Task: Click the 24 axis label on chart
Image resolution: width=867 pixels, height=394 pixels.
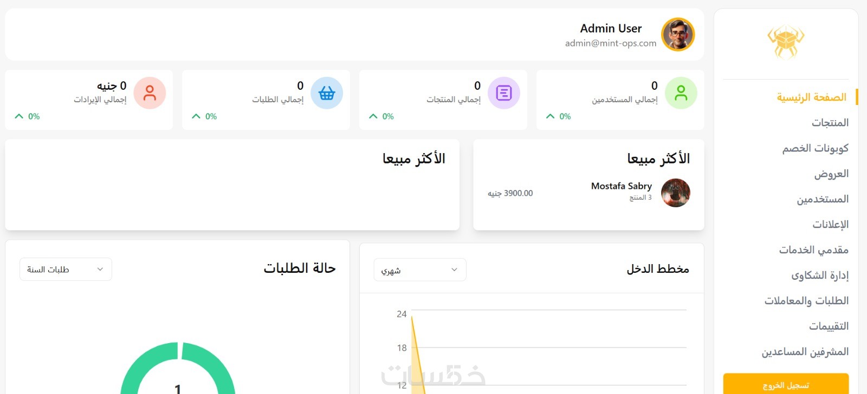Action: (402, 314)
